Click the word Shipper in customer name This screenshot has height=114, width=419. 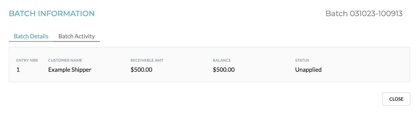click(81, 70)
